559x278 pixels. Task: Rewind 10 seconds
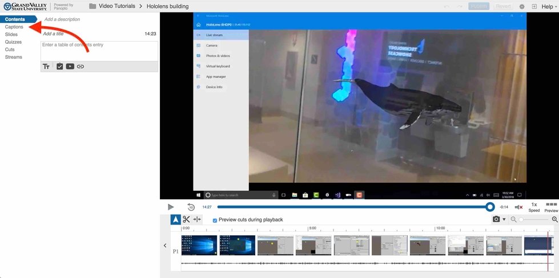click(x=191, y=207)
